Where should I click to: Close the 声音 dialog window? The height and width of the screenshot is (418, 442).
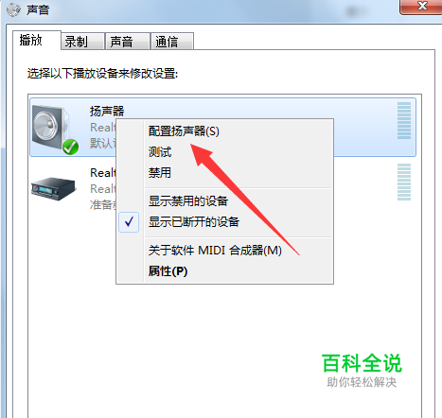(x=421, y=7)
